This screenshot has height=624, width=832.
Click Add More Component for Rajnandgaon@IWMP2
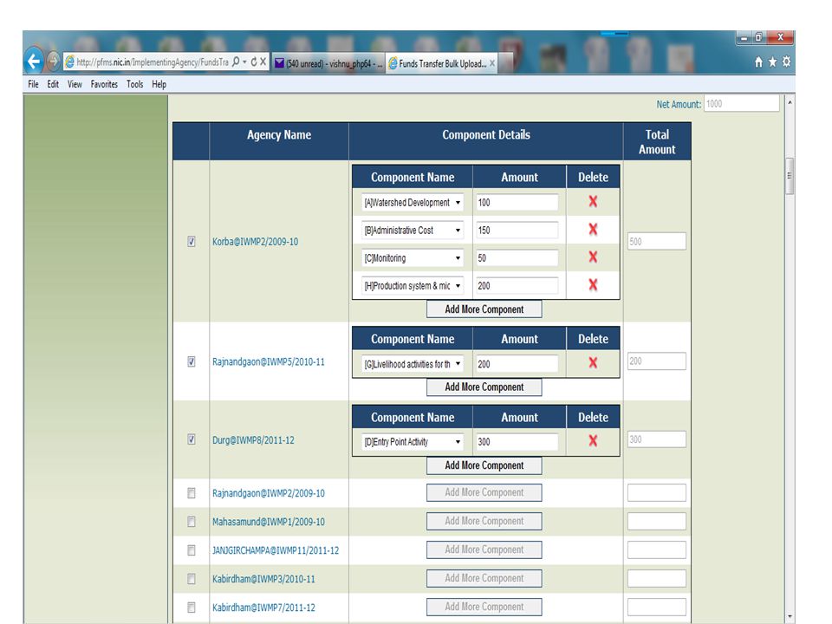click(484, 492)
